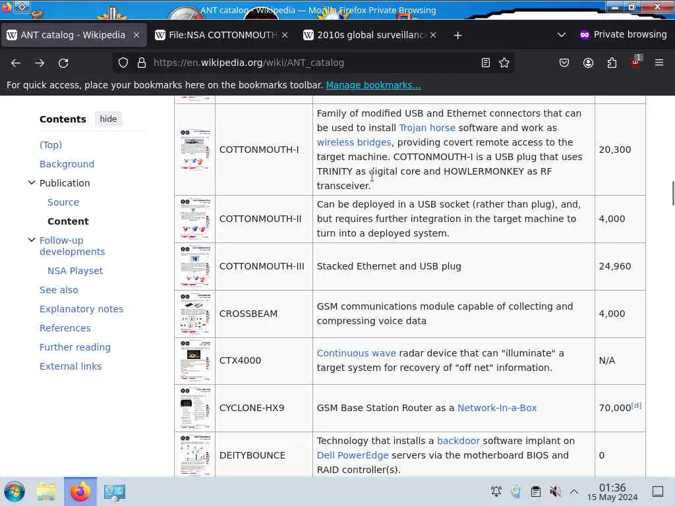Jump to (Top) in Contents
This screenshot has width=675, height=506.
coord(51,144)
